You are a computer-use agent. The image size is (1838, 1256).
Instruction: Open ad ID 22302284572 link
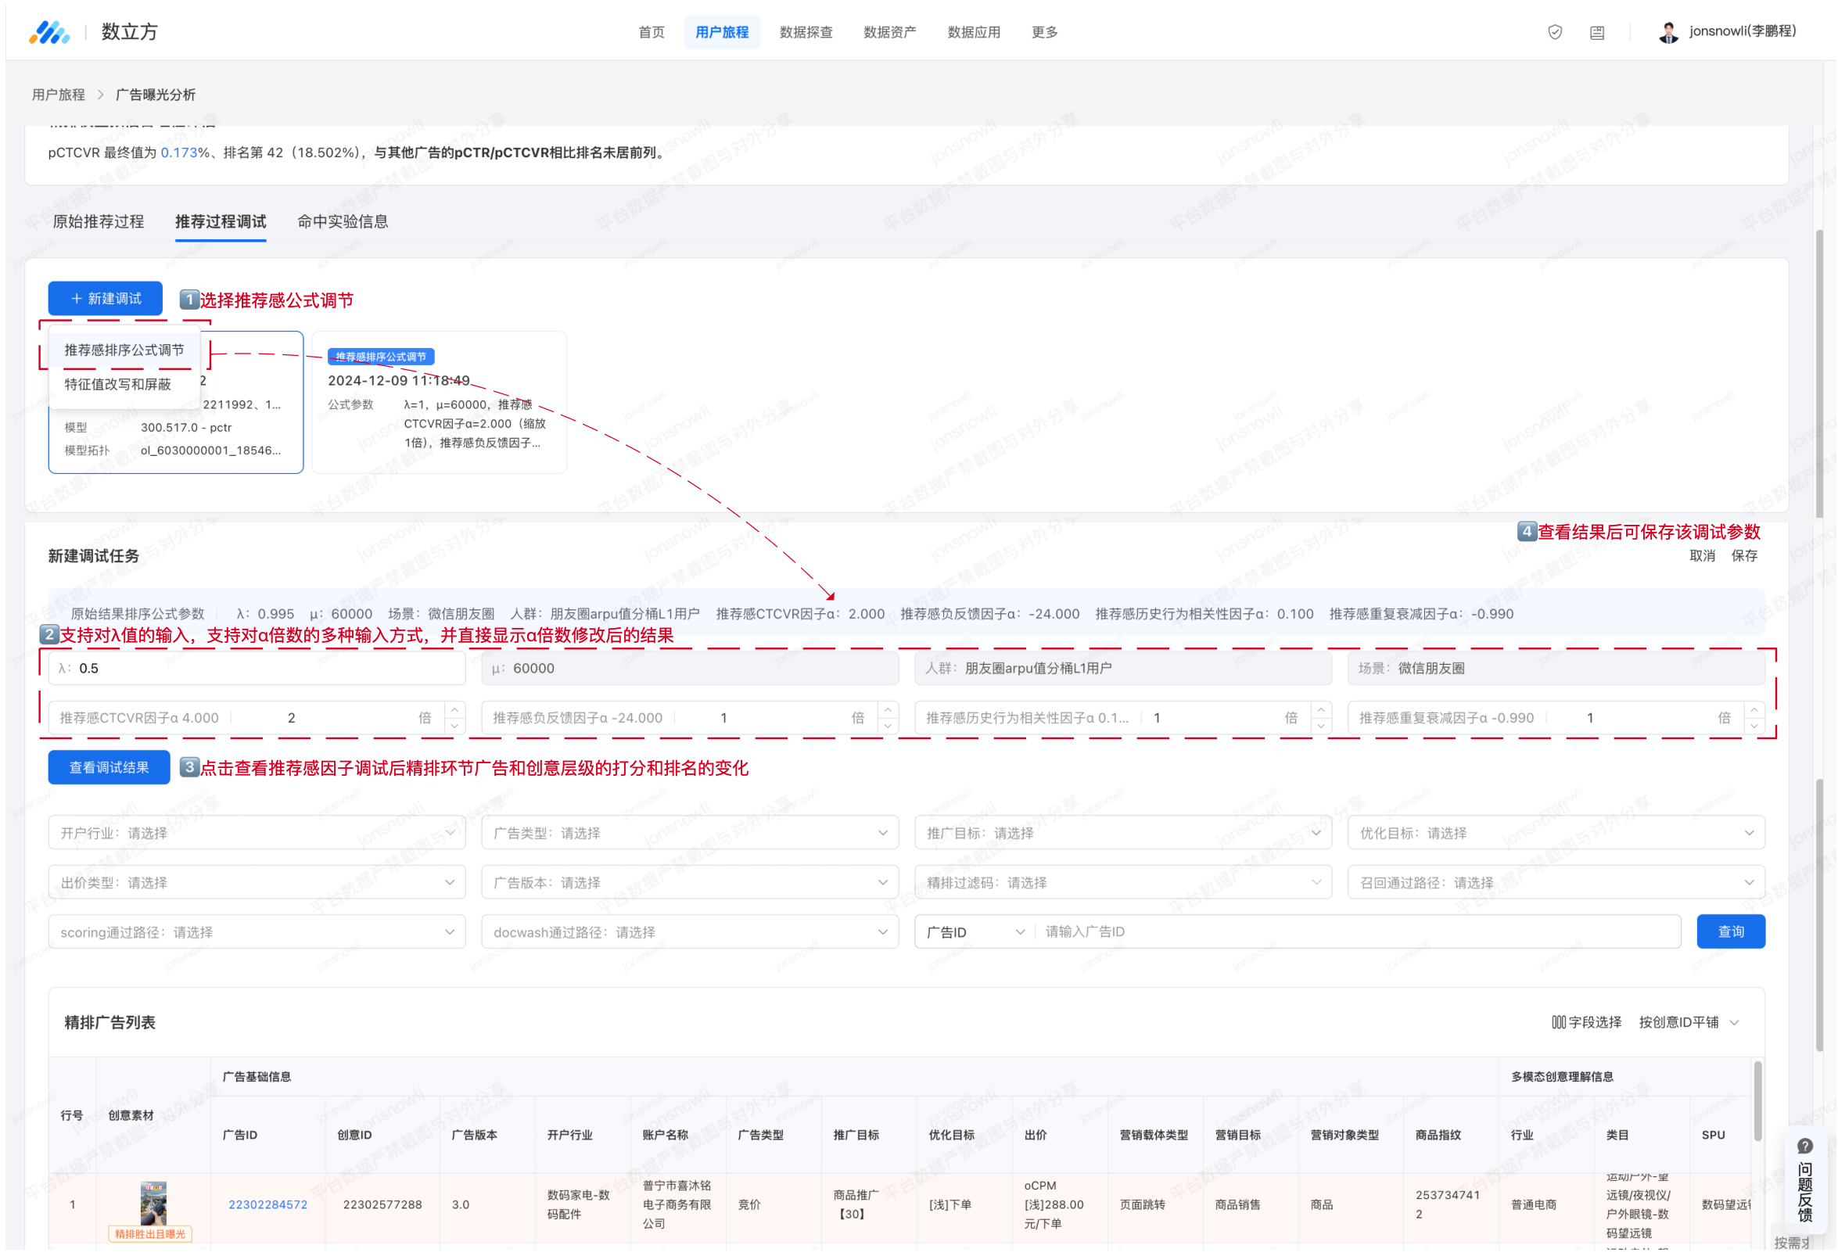pyautogui.click(x=267, y=1204)
